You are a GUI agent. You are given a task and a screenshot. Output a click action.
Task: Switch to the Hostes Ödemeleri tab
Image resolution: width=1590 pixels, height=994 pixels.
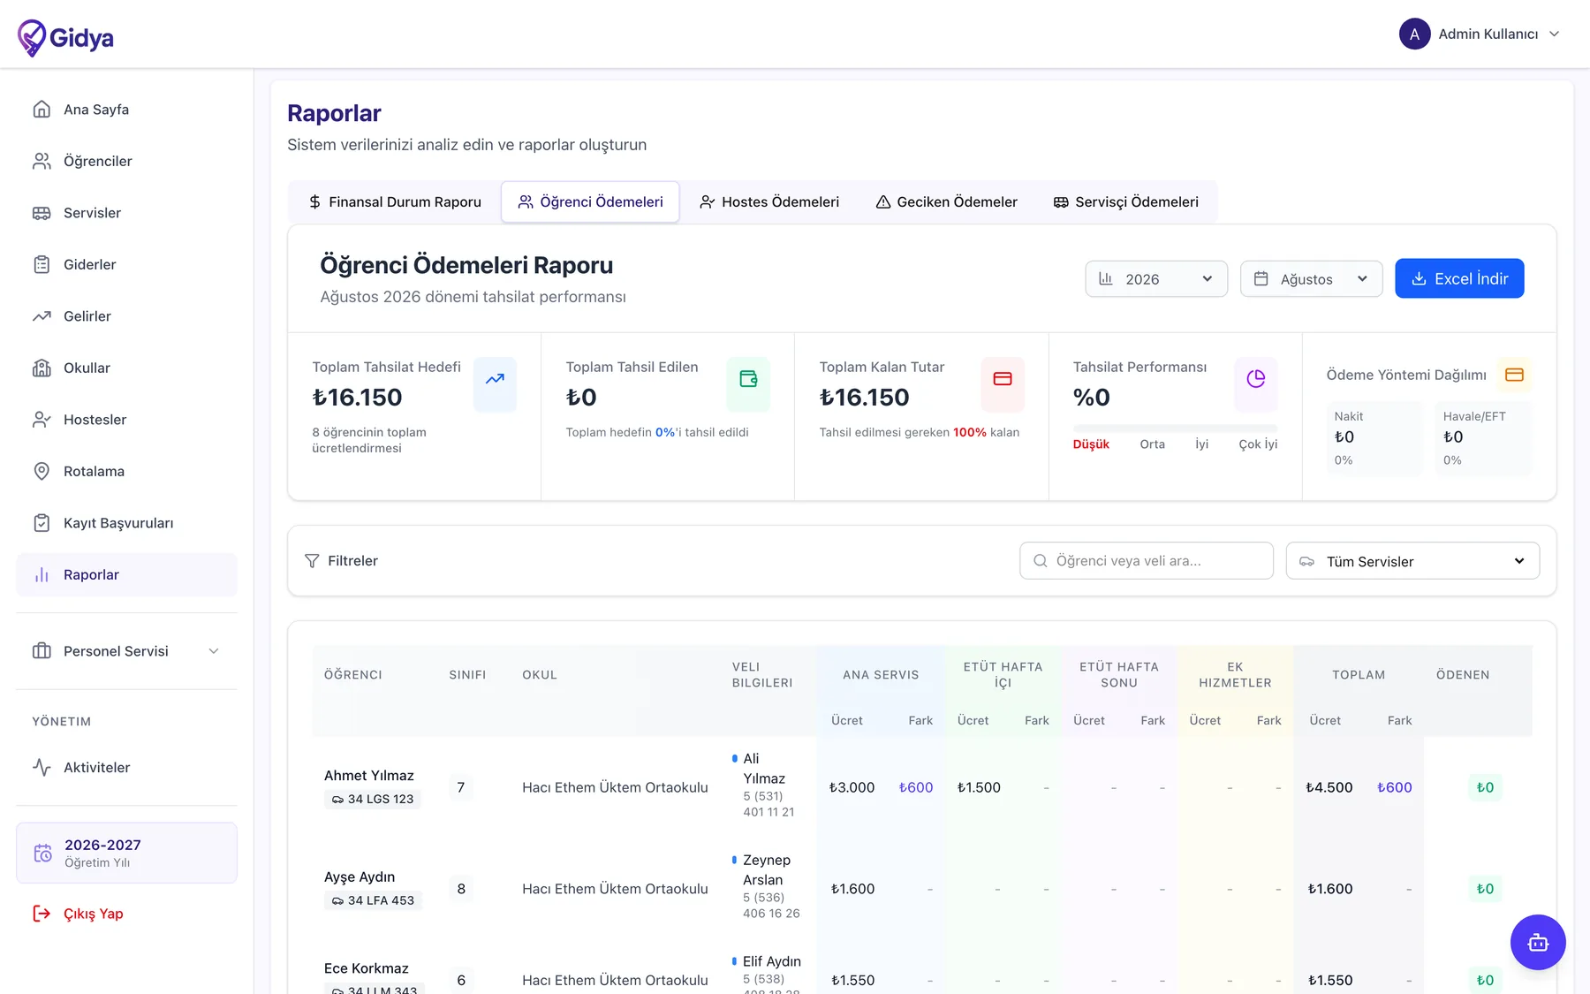click(769, 201)
